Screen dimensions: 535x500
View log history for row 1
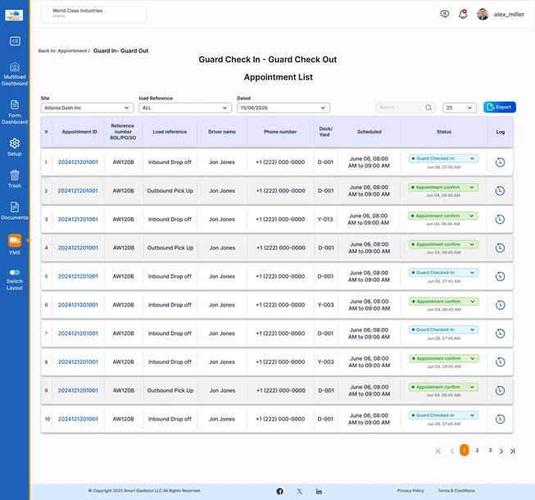pyautogui.click(x=500, y=162)
